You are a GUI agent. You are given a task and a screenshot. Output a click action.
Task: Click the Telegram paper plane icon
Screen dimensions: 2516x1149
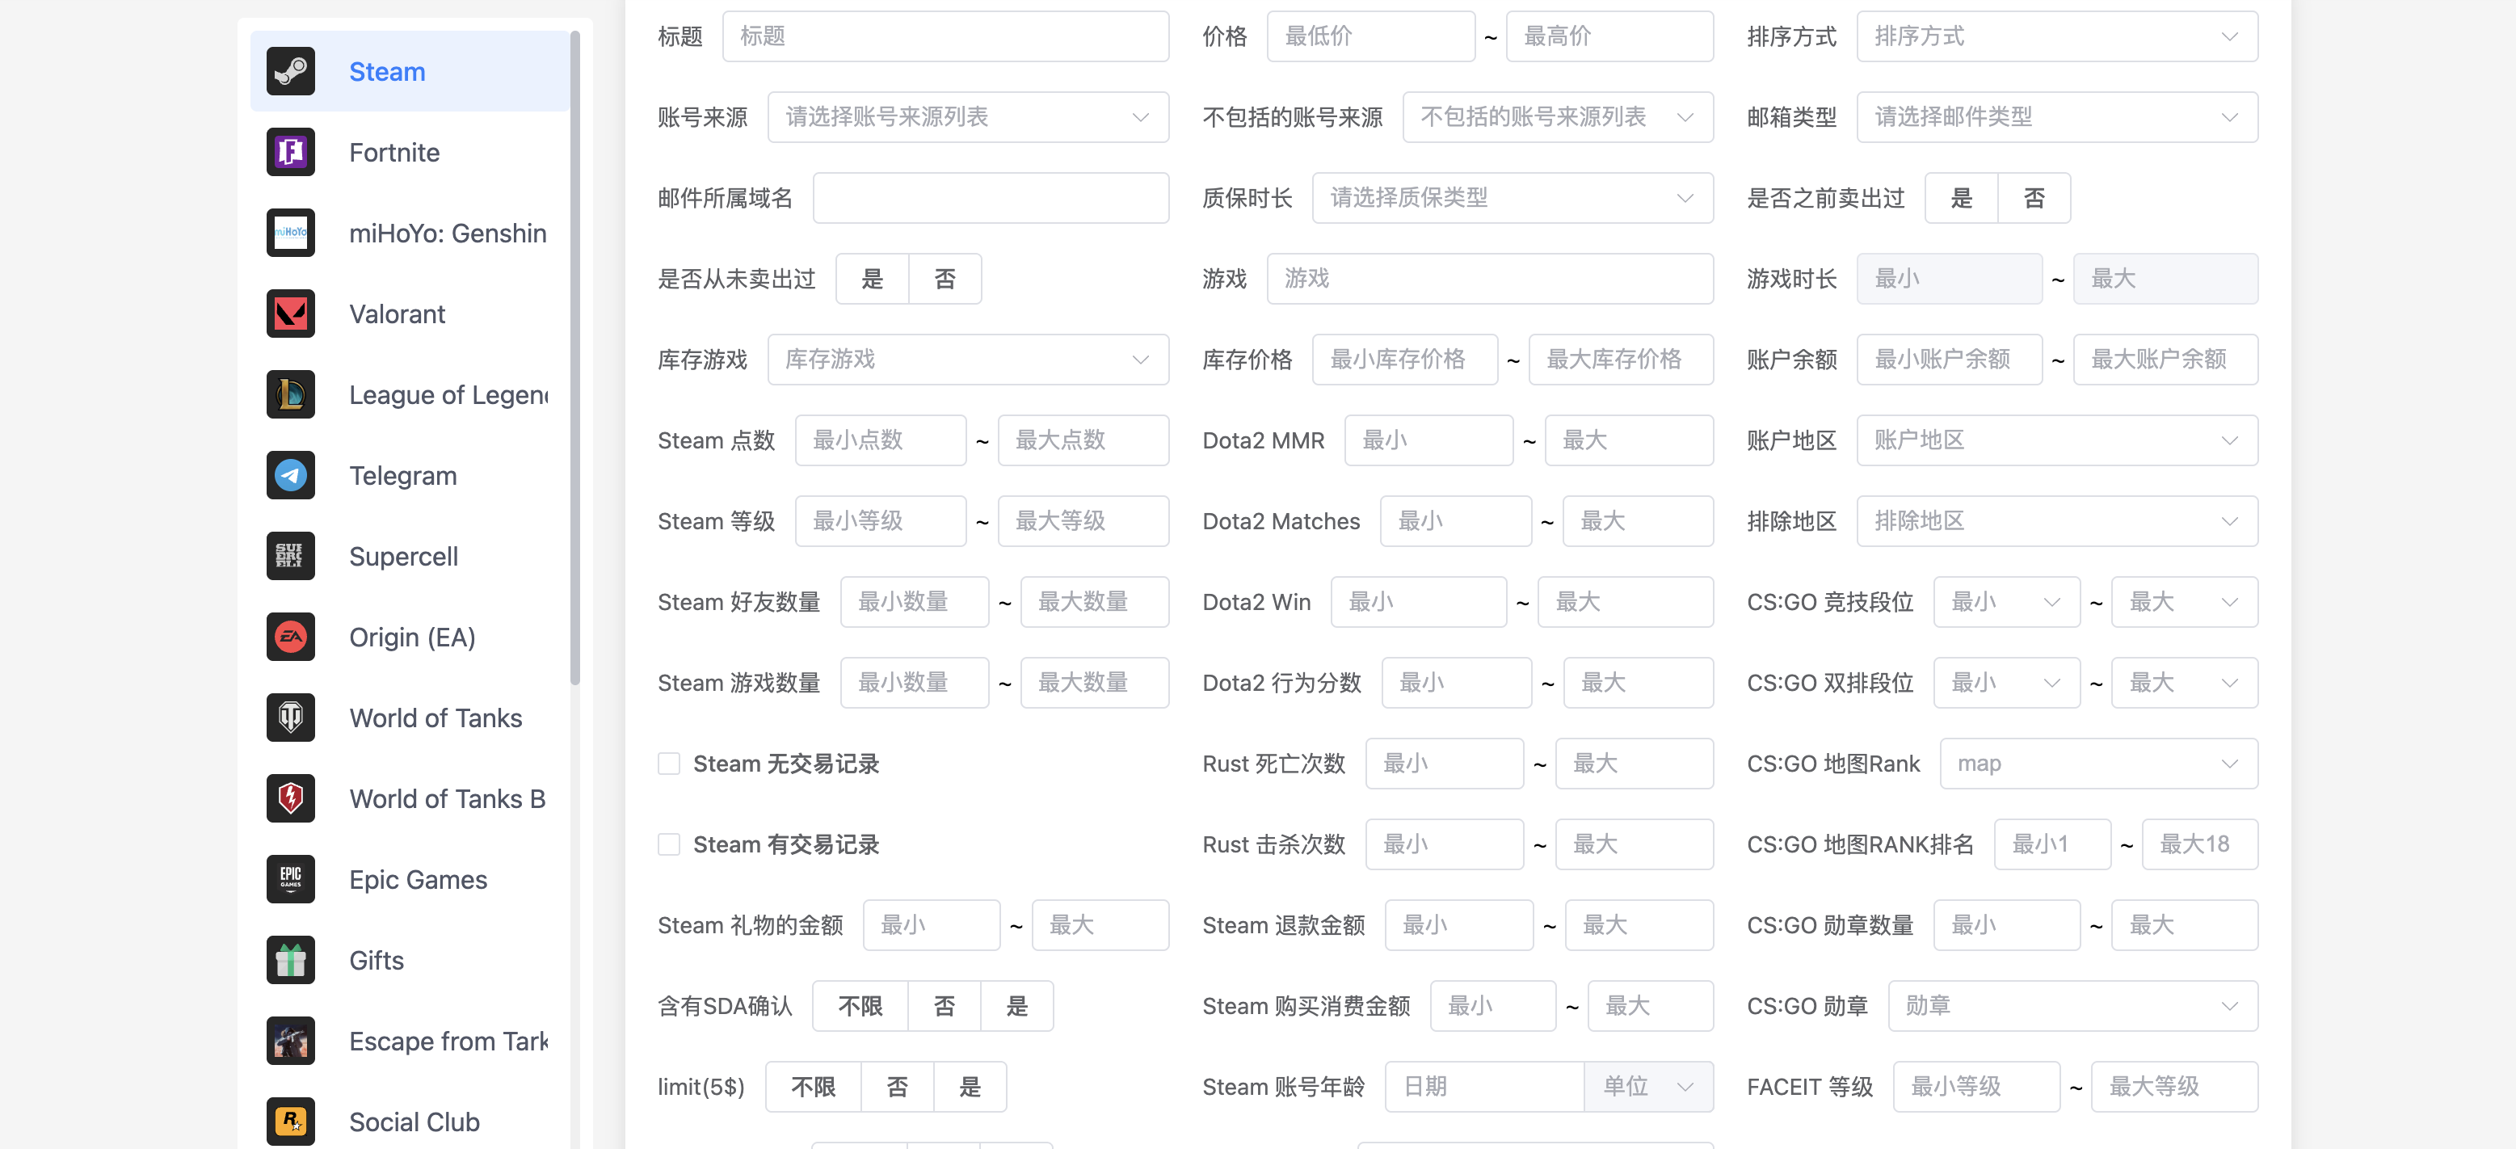coord(290,476)
